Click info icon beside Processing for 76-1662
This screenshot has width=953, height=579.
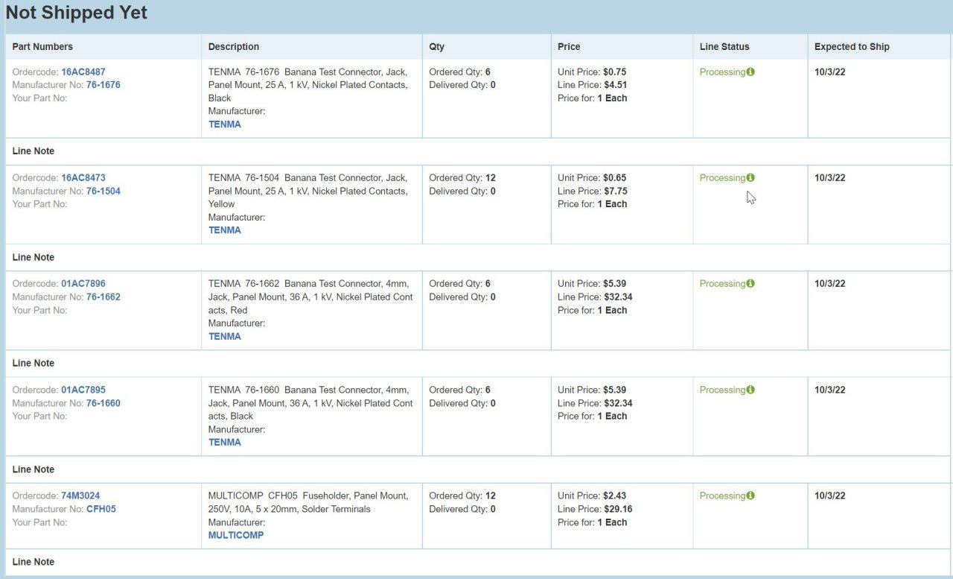pyautogui.click(x=750, y=284)
